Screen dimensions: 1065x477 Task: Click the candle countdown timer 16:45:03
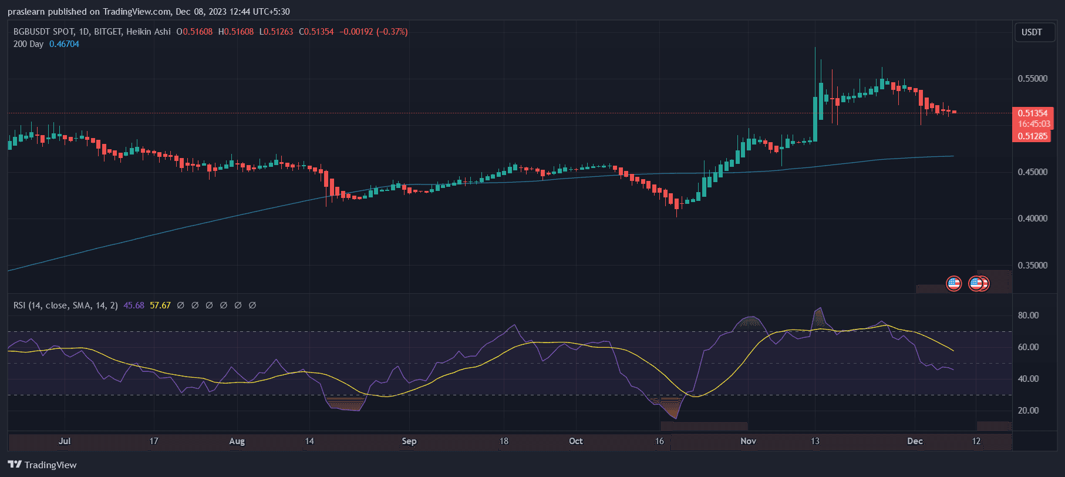(x=1033, y=125)
